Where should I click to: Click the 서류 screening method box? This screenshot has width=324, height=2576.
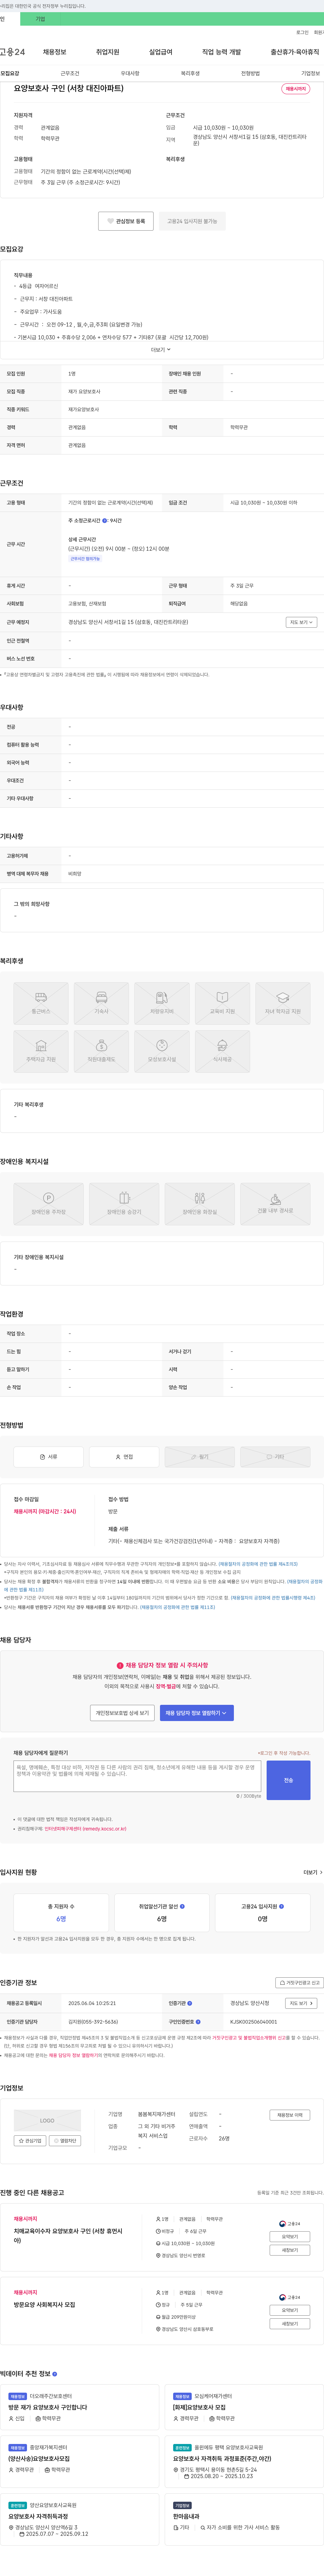[48, 1457]
